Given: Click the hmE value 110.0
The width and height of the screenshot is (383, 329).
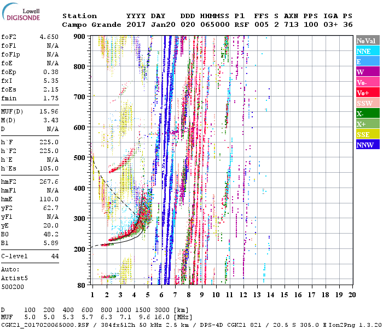Looking at the screenshot, I should pos(49,199).
